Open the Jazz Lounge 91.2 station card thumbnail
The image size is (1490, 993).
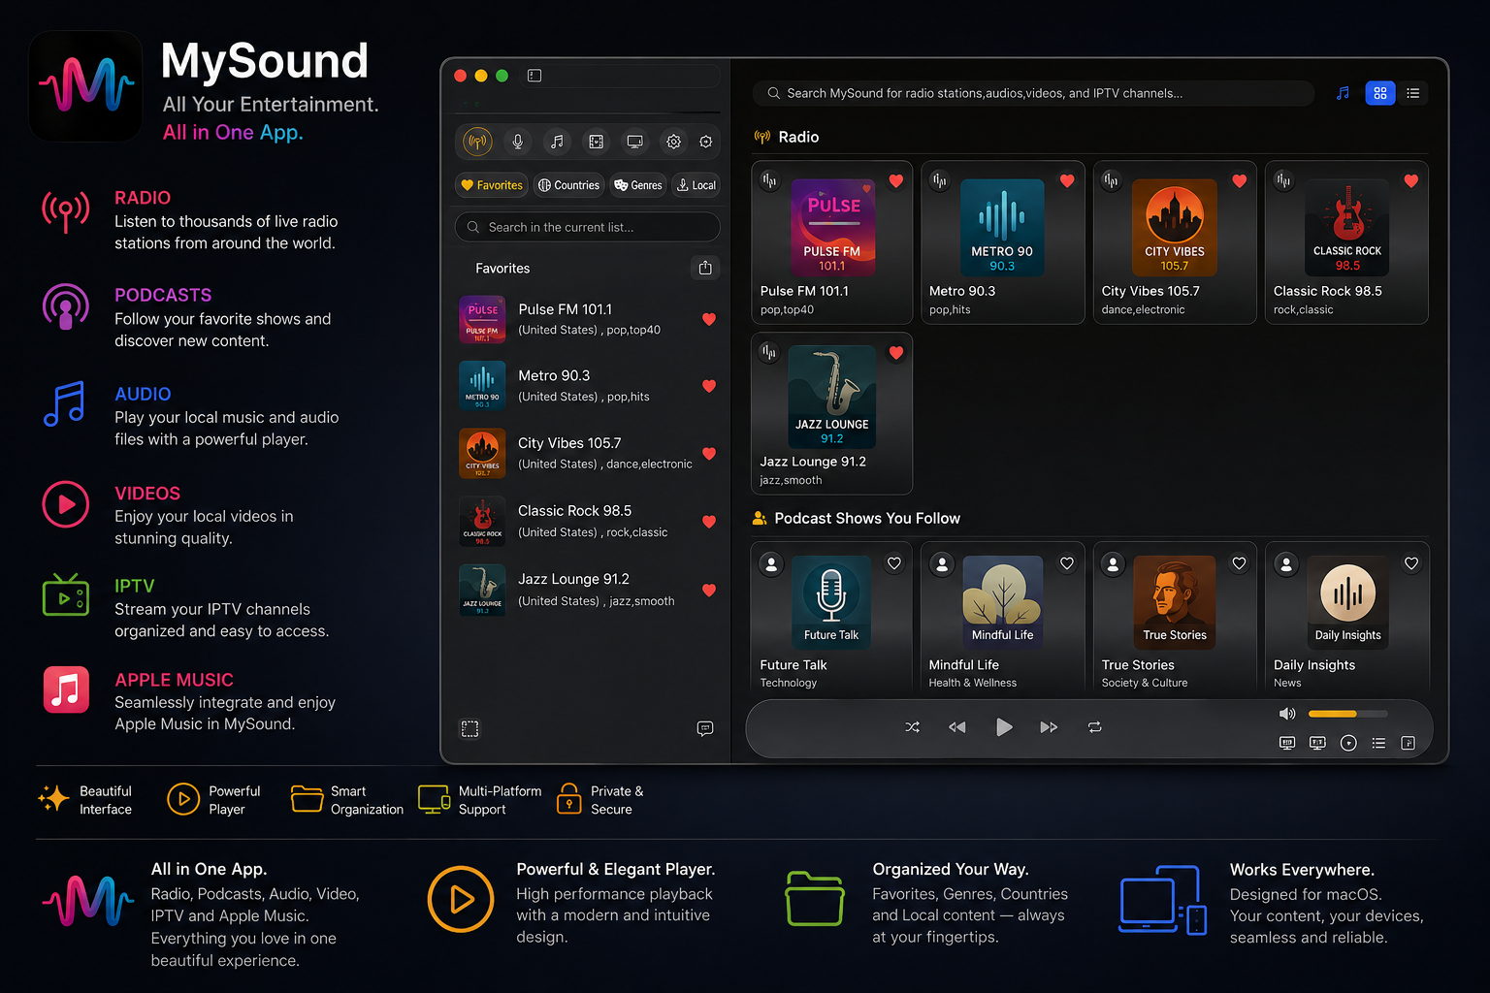pyautogui.click(x=832, y=398)
